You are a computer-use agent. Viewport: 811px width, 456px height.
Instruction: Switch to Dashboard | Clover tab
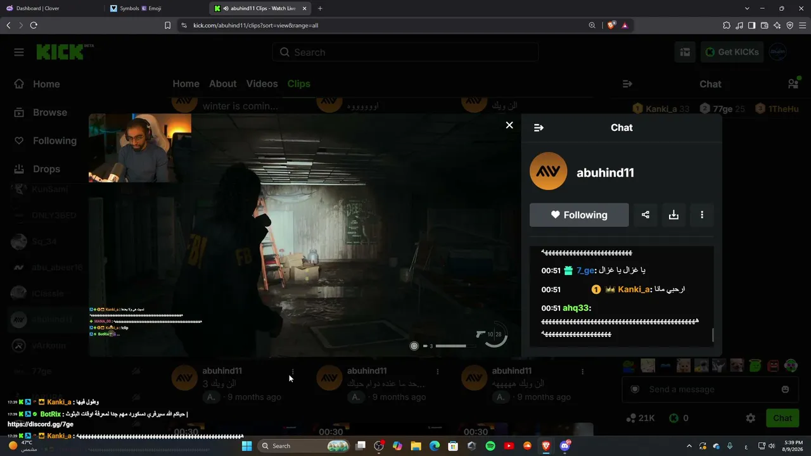(52, 8)
